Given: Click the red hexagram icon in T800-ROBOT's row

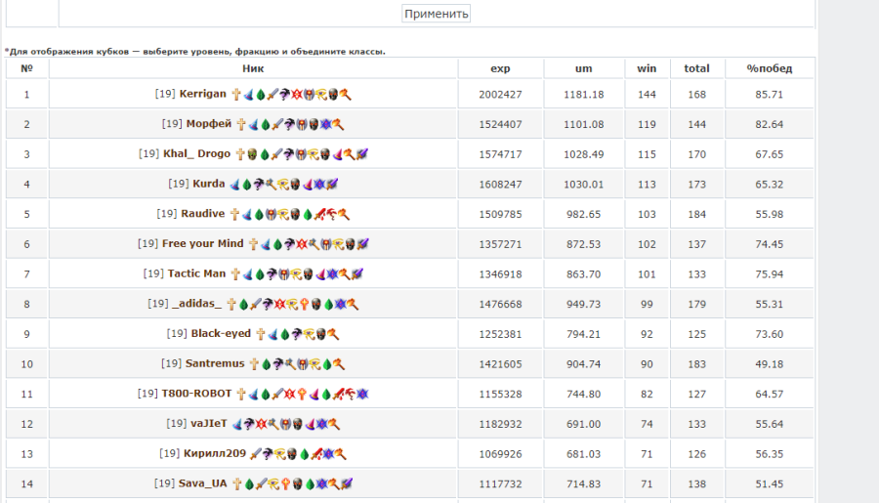Looking at the screenshot, I should (x=290, y=394).
